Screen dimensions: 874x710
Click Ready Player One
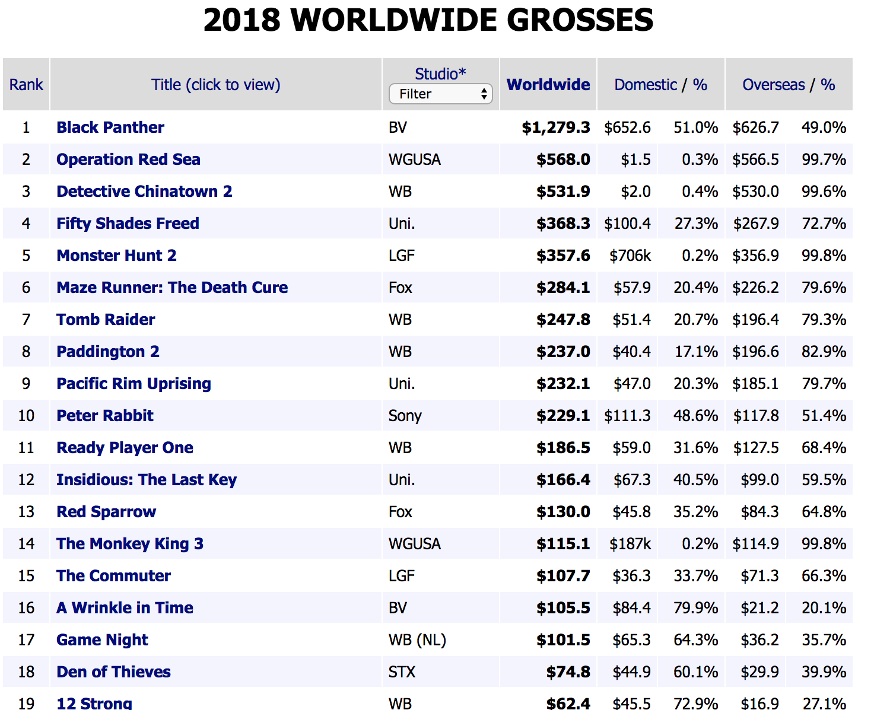click(125, 447)
